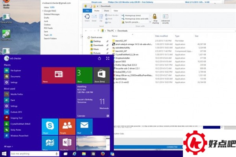Click the ed chester user account

click(13, 58)
